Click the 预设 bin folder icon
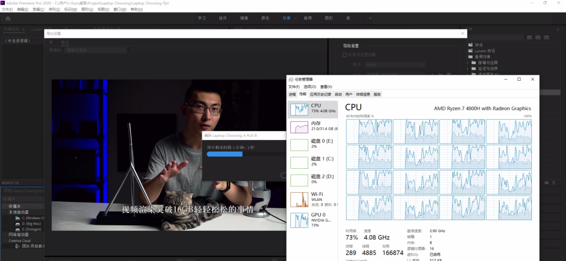The width and height of the screenshot is (566, 261). point(470,45)
